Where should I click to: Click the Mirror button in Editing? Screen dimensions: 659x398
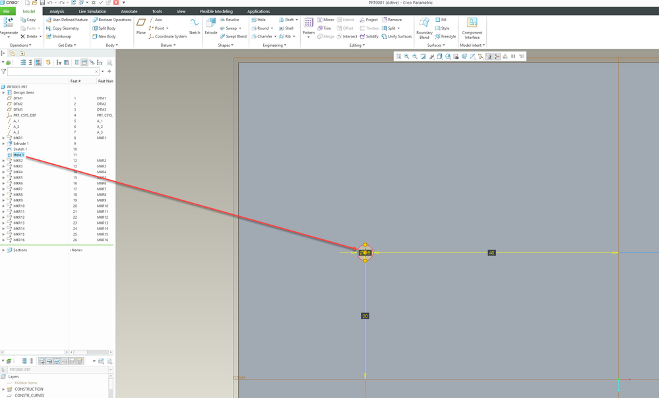[325, 20]
